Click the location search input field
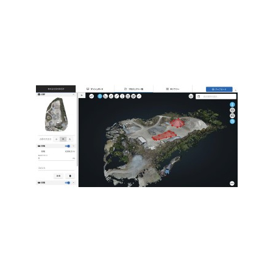The image size is (273, 273). pyautogui.click(x=216, y=96)
